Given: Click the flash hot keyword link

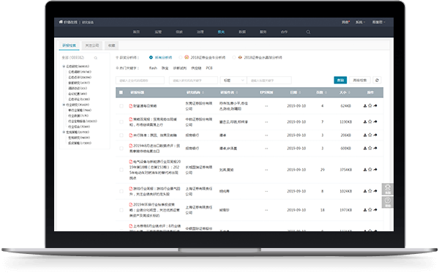Looking at the screenshot, I should [153, 68].
